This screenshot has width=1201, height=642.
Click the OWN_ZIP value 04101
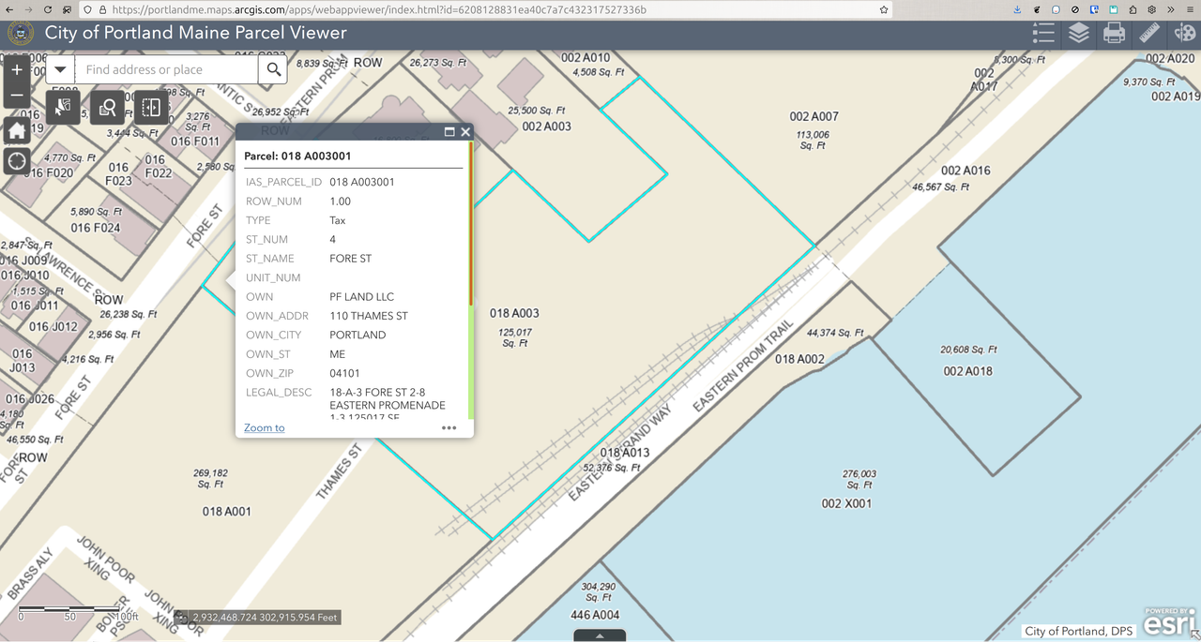(343, 373)
